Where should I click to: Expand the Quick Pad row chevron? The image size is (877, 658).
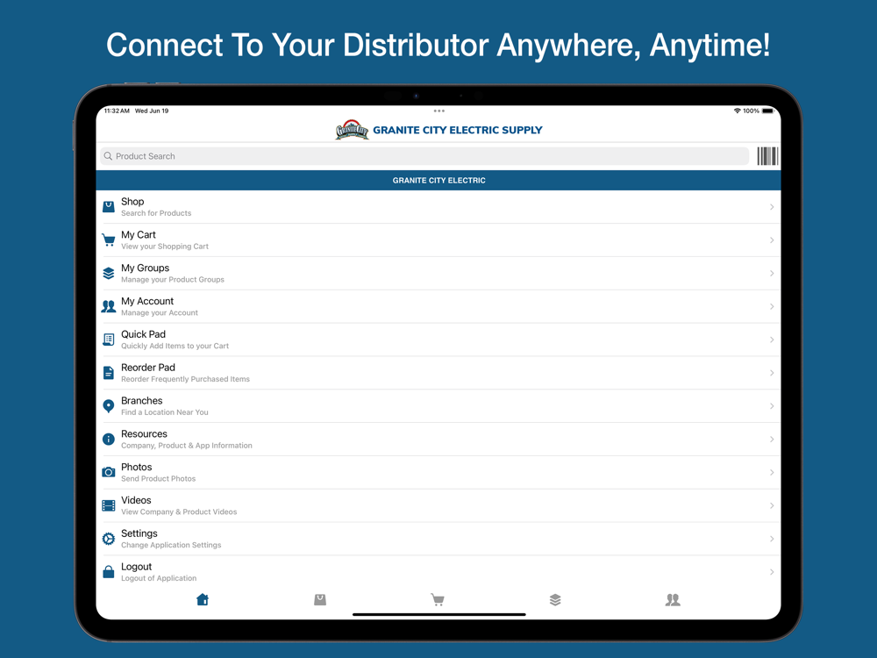pos(771,340)
